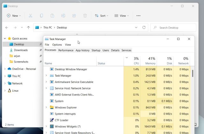This screenshot has height=134, width=204.
Task: Switch to the Performance tab
Action: [66, 50]
